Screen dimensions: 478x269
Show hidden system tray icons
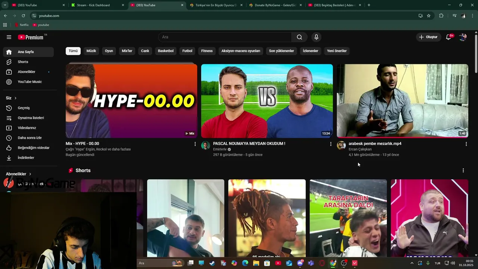412,263
